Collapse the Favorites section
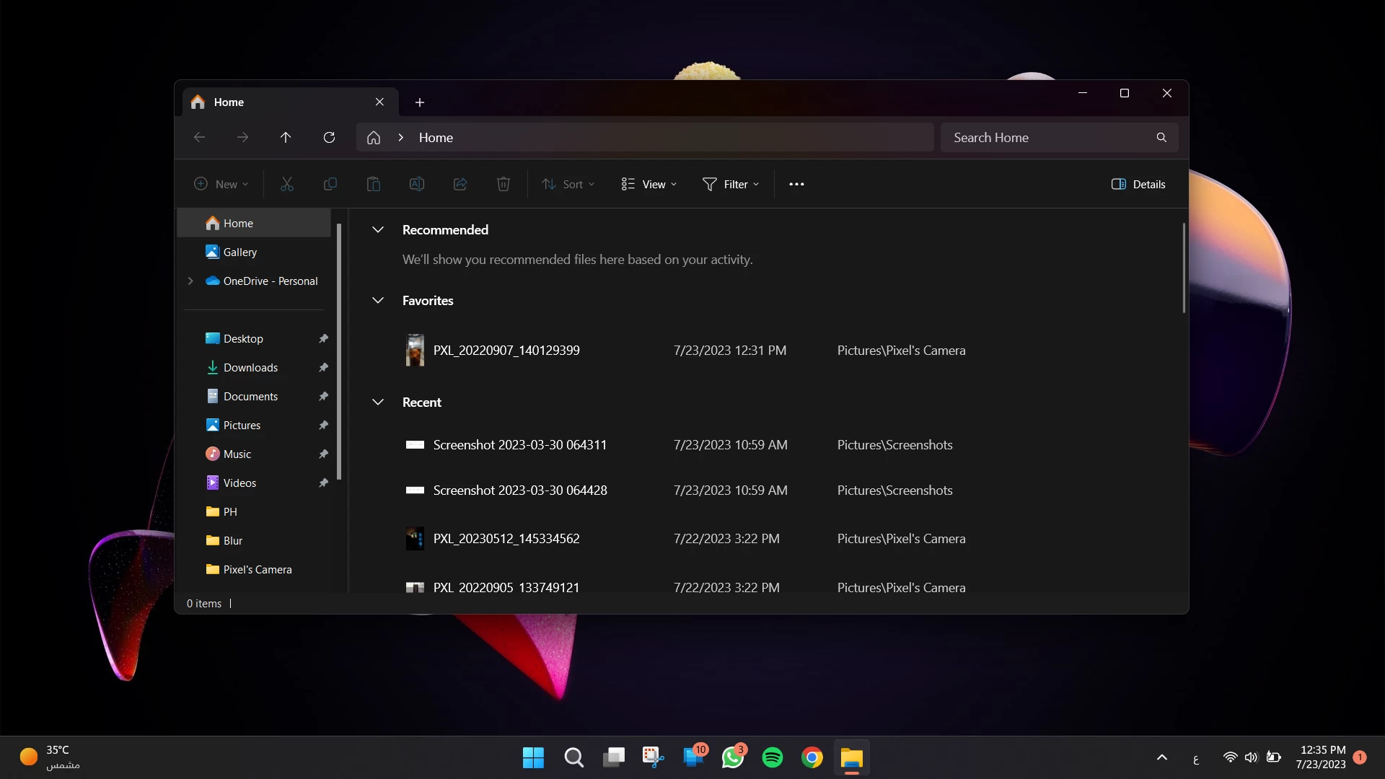Image resolution: width=1385 pixels, height=779 pixels. (x=377, y=300)
